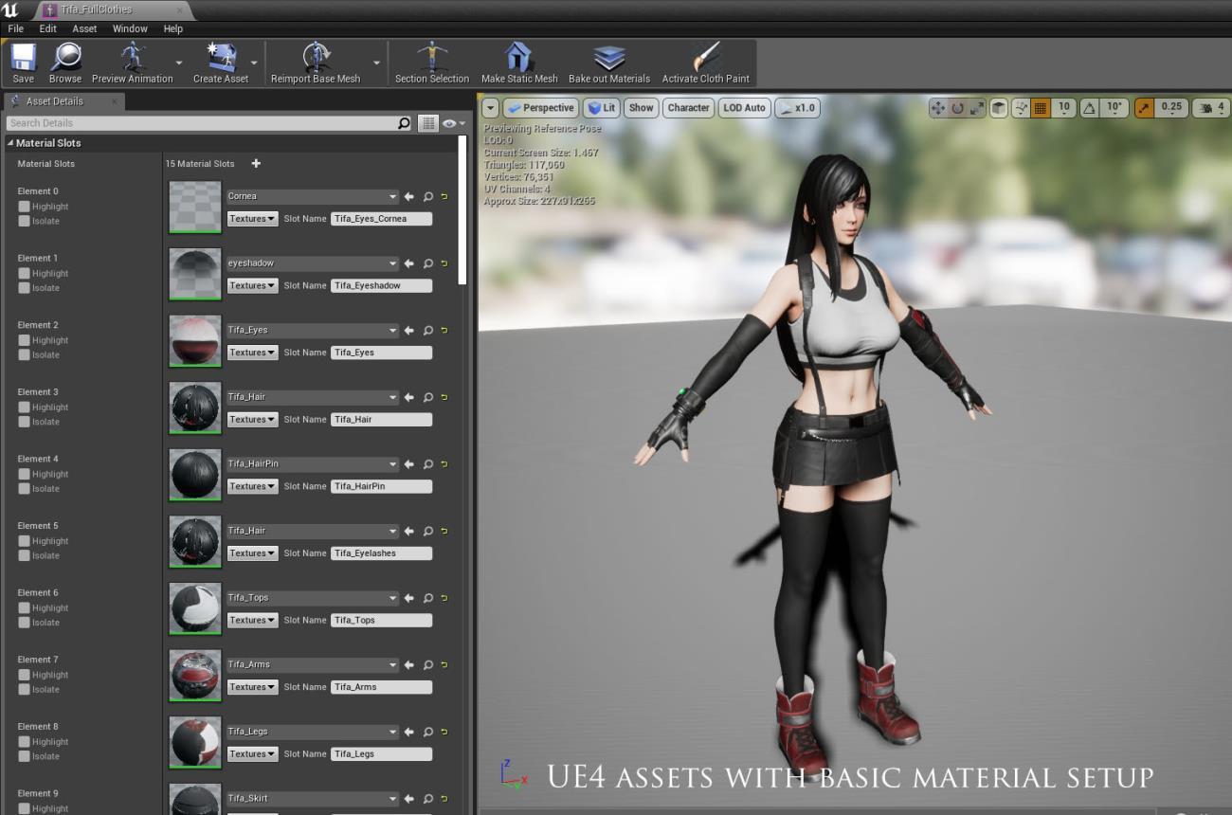Open the Asset menu
The width and height of the screenshot is (1232, 815).
point(84,28)
